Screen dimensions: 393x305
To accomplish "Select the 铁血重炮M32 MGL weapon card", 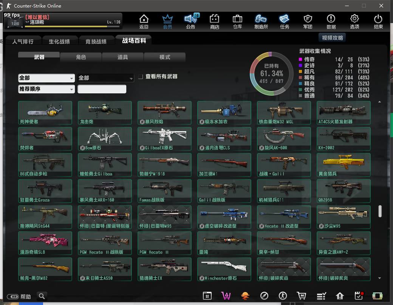I will (x=284, y=113).
